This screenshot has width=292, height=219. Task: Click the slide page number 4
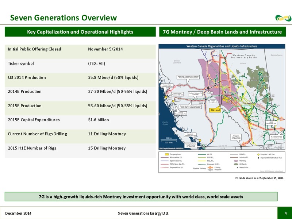[285, 213]
